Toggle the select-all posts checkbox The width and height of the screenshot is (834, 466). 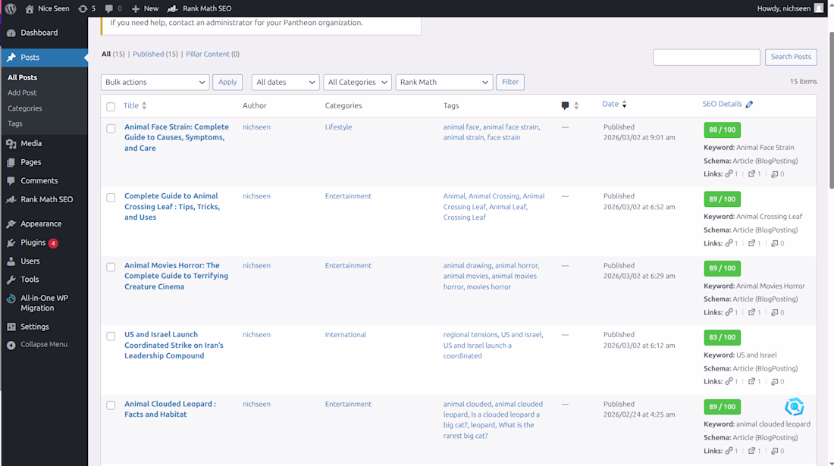pos(111,106)
